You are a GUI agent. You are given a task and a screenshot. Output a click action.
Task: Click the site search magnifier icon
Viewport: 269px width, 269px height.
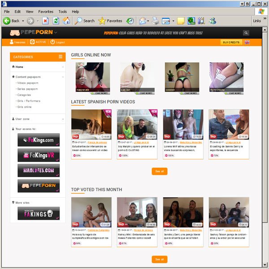246,33
